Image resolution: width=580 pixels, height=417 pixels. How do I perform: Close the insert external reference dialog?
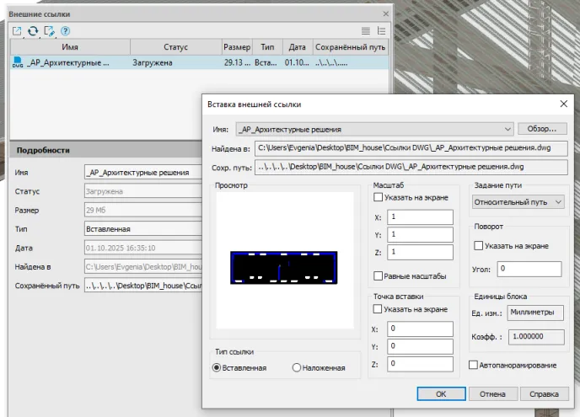564,104
